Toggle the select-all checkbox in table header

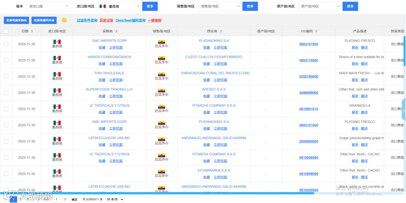(6, 31)
